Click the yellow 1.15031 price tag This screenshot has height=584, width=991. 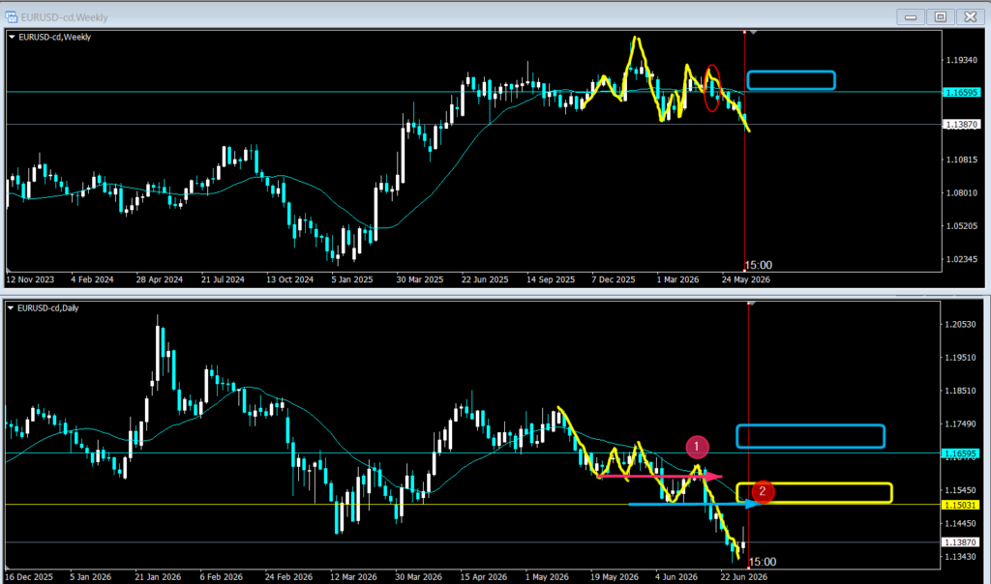[960, 505]
